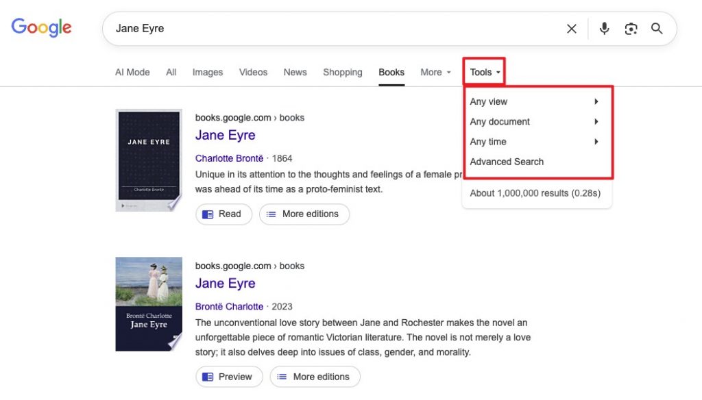702x400 pixels.
Task: Click the Read button for 1864 edition
Action: click(223, 214)
